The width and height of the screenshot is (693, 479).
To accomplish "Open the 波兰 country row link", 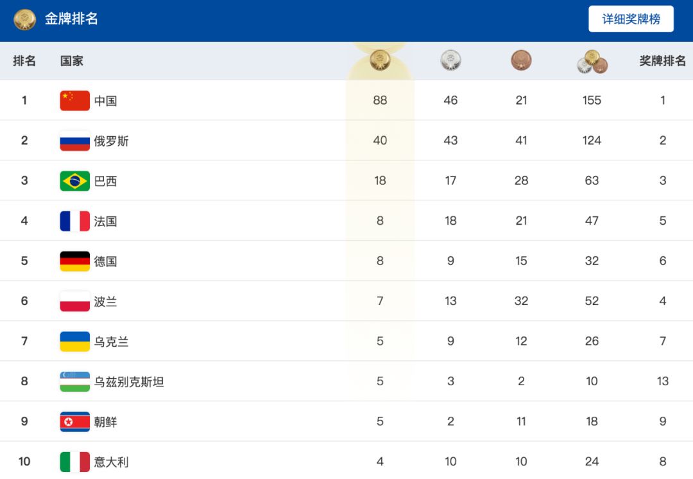I will tap(346, 301).
